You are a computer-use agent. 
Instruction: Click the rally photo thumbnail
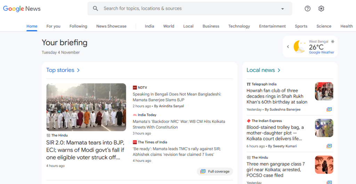(x=86, y=107)
